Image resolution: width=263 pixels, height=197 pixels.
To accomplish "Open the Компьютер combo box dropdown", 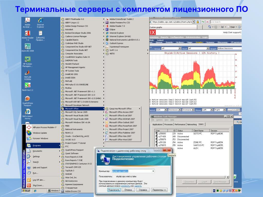I will click(x=153, y=171).
